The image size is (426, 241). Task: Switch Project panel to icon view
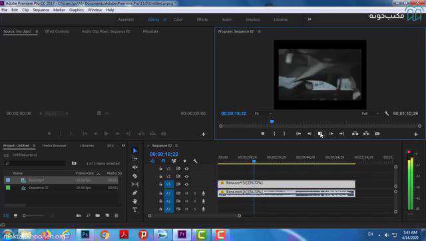pos(15,216)
